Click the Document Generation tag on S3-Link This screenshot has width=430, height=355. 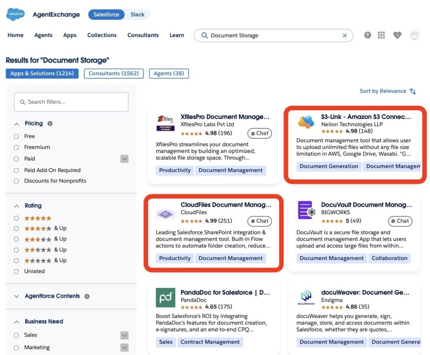click(x=329, y=166)
